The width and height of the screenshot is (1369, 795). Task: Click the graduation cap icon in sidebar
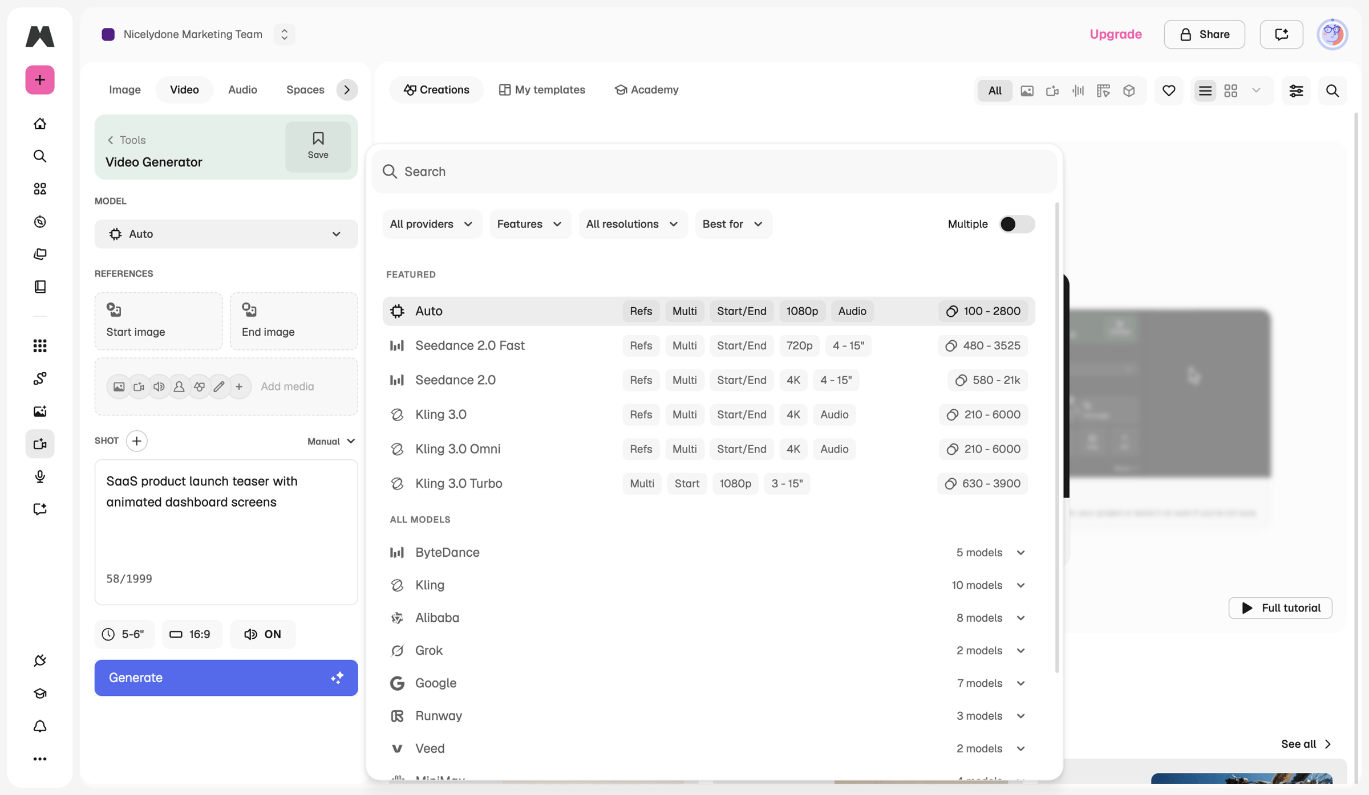tap(40, 694)
